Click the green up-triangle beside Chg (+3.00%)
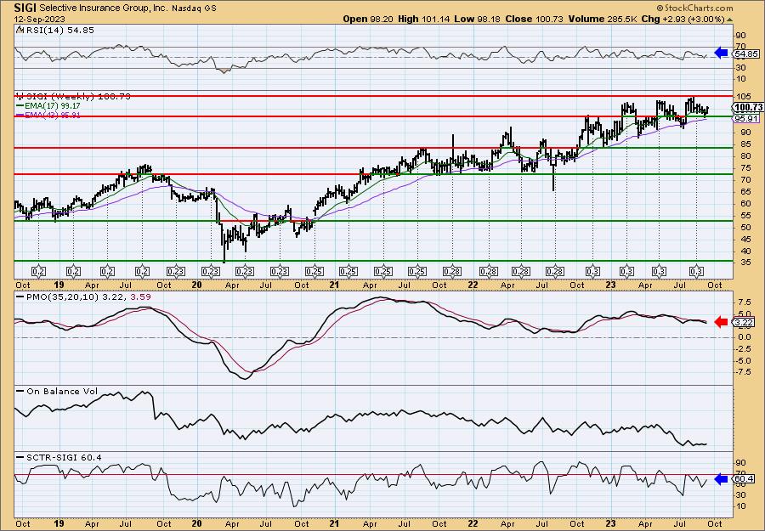The image size is (765, 531). click(730, 20)
